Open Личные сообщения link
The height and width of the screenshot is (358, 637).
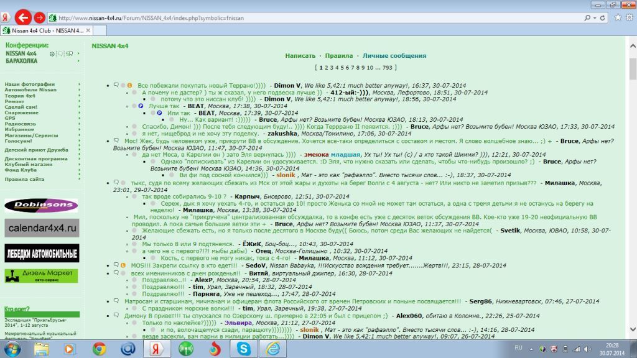click(x=394, y=55)
